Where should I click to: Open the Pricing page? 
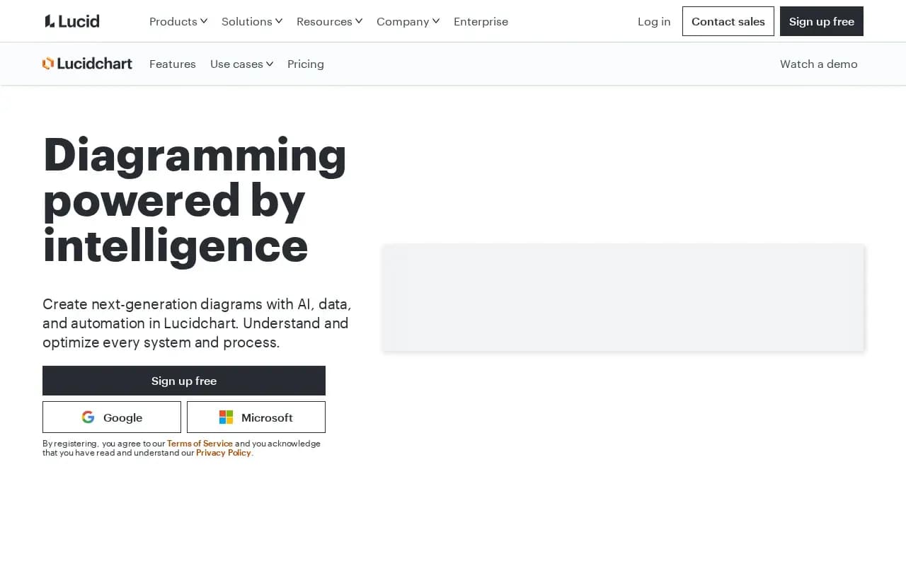306,64
